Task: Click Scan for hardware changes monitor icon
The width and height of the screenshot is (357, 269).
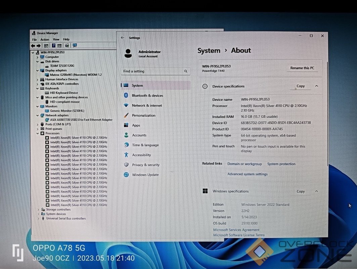Action: (x=75, y=45)
